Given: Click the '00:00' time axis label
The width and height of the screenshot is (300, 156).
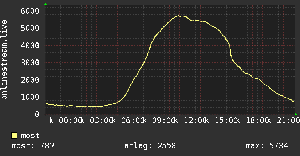Looking at the screenshot, I should tap(70, 120).
